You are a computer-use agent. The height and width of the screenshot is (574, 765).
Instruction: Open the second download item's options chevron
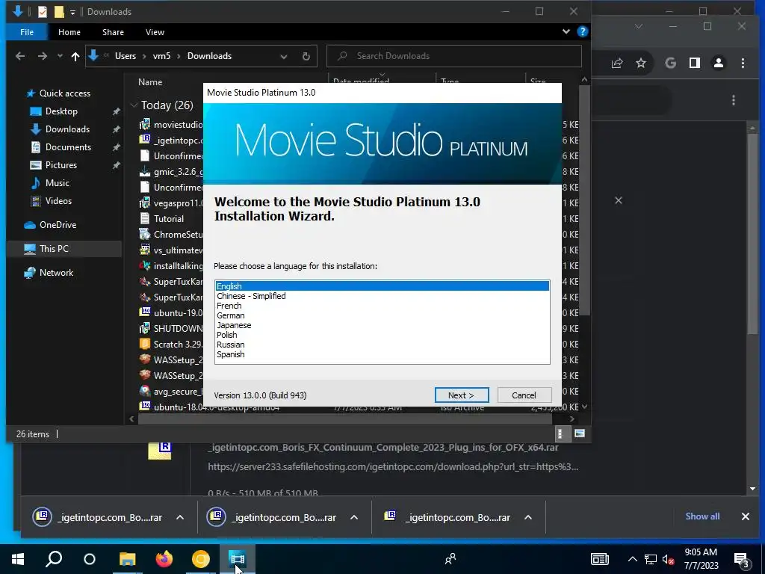click(x=354, y=517)
